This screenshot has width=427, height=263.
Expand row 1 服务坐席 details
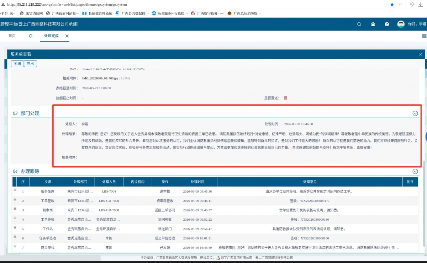15,190
